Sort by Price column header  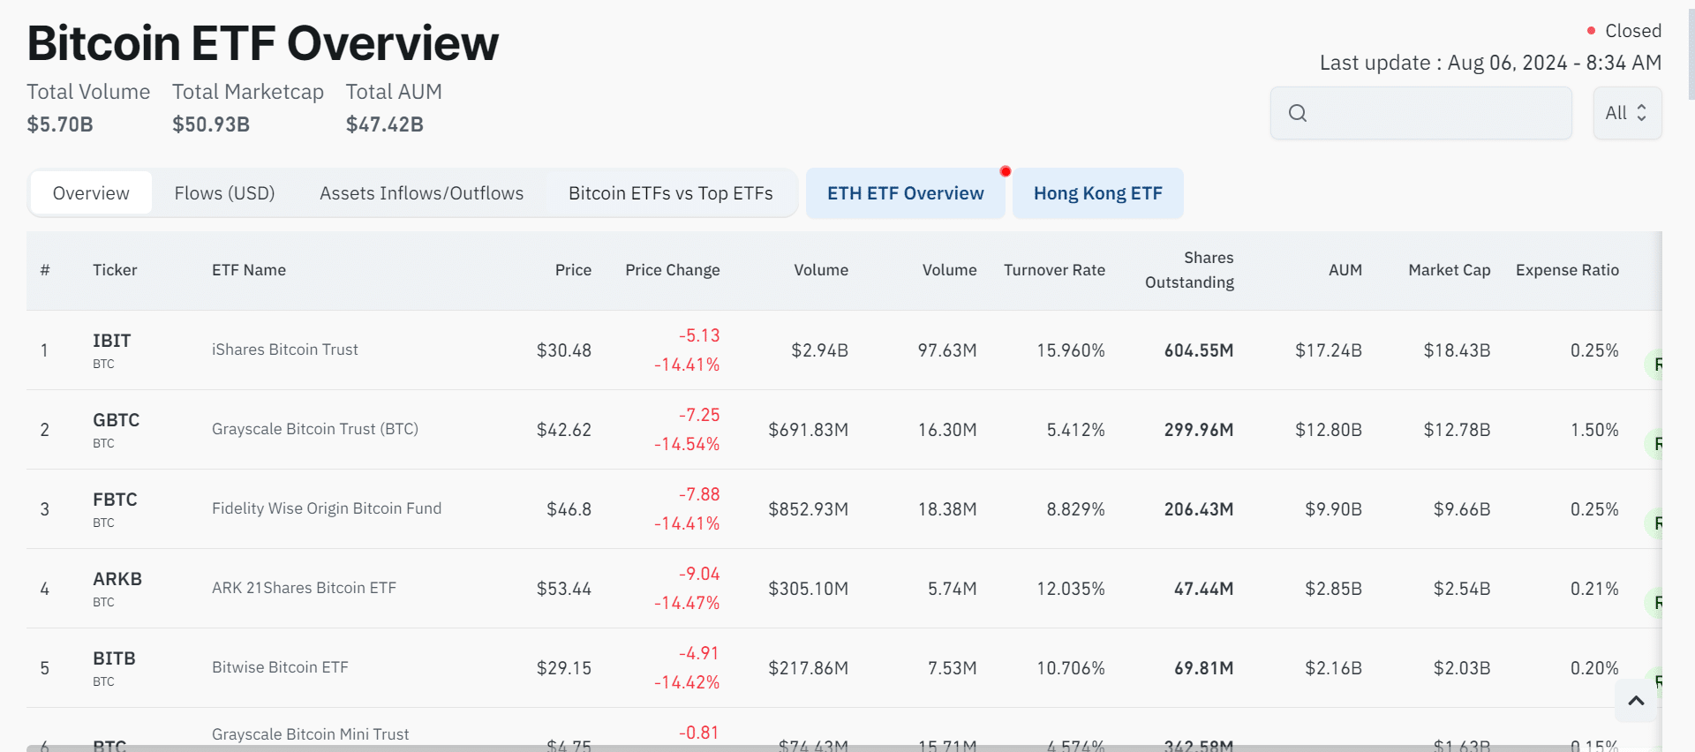tap(573, 270)
